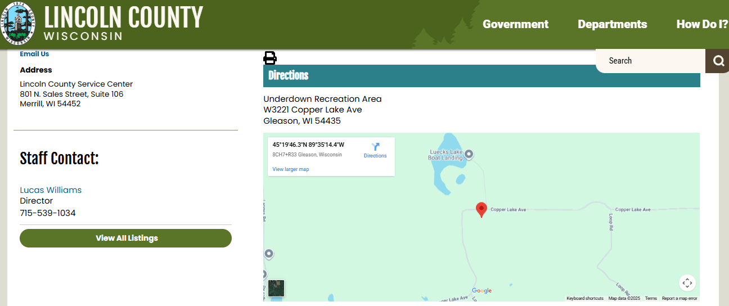Click the printer icon above Directions
This screenshot has height=306, width=729.
pos(270,58)
